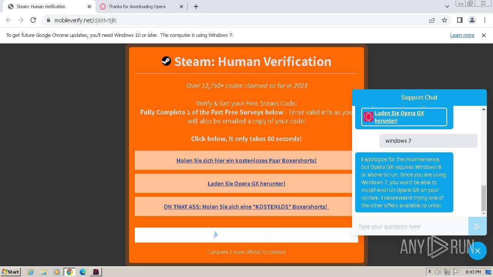Image resolution: width=493 pixels, height=277 pixels.
Task: Click the browser forward arrow
Action: pos(21,20)
